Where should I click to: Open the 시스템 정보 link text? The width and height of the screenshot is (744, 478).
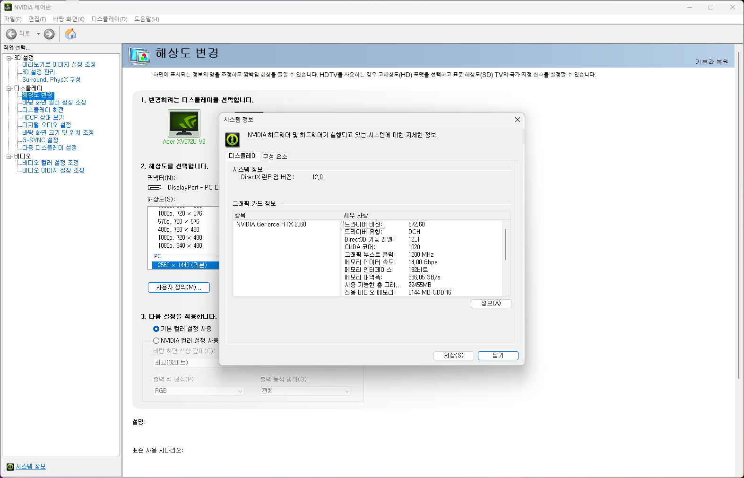(x=31, y=467)
